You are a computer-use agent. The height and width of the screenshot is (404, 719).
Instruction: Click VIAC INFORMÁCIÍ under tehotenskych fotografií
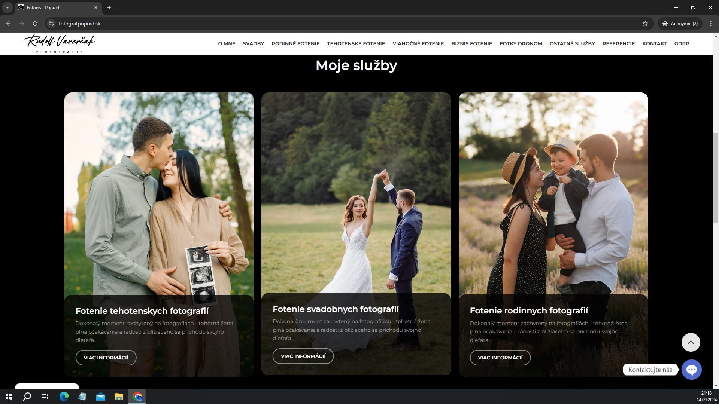coord(106,358)
